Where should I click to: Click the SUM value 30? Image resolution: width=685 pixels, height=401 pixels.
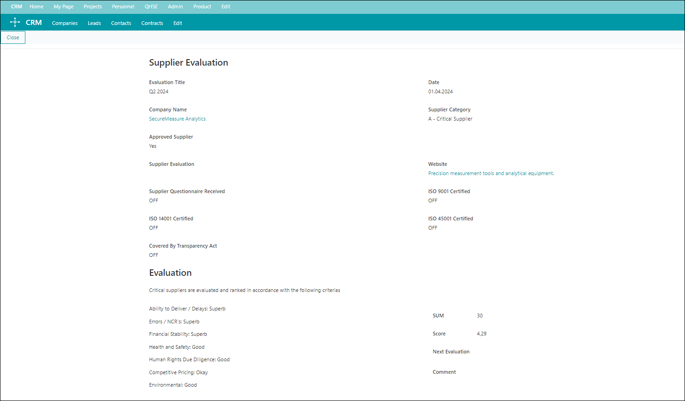[x=480, y=316]
